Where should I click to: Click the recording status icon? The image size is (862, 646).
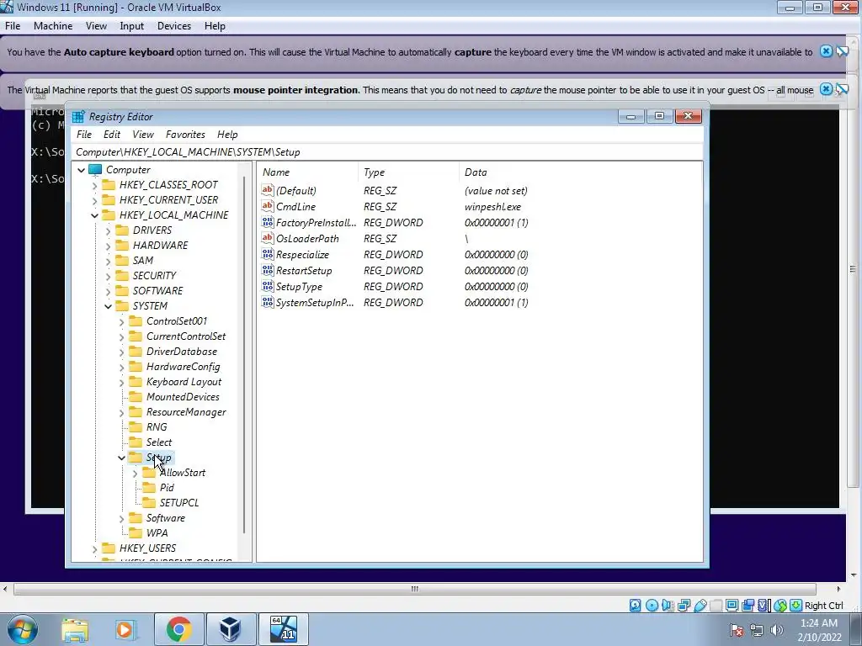748,606
